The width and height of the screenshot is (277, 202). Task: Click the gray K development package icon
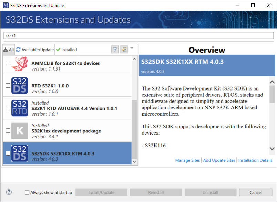[20, 131]
